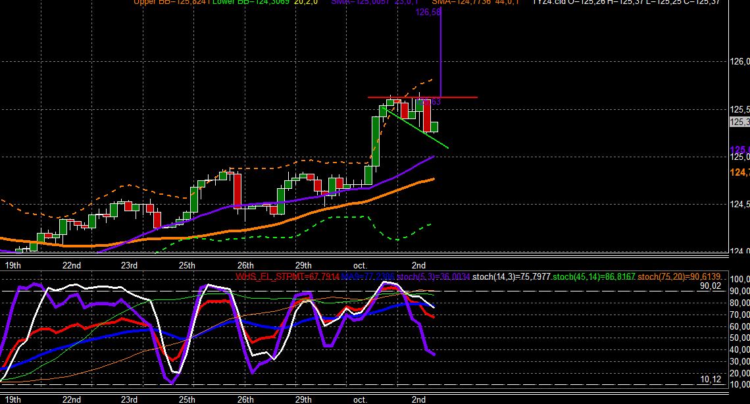Viewport: 750px width, 404px height.
Task: Click the current price box on the axis
Action: click(x=739, y=122)
